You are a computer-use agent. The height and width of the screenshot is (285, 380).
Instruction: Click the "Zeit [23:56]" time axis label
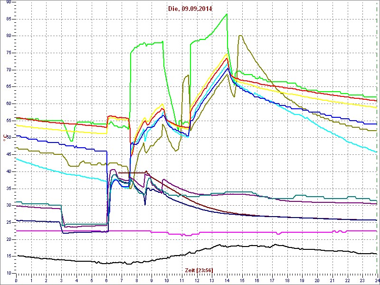[199, 270]
